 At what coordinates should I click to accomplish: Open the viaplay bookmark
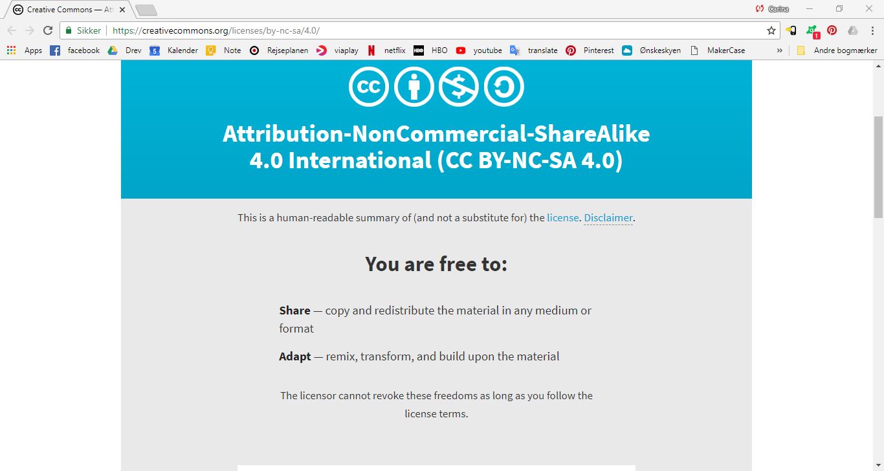(x=337, y=50)
